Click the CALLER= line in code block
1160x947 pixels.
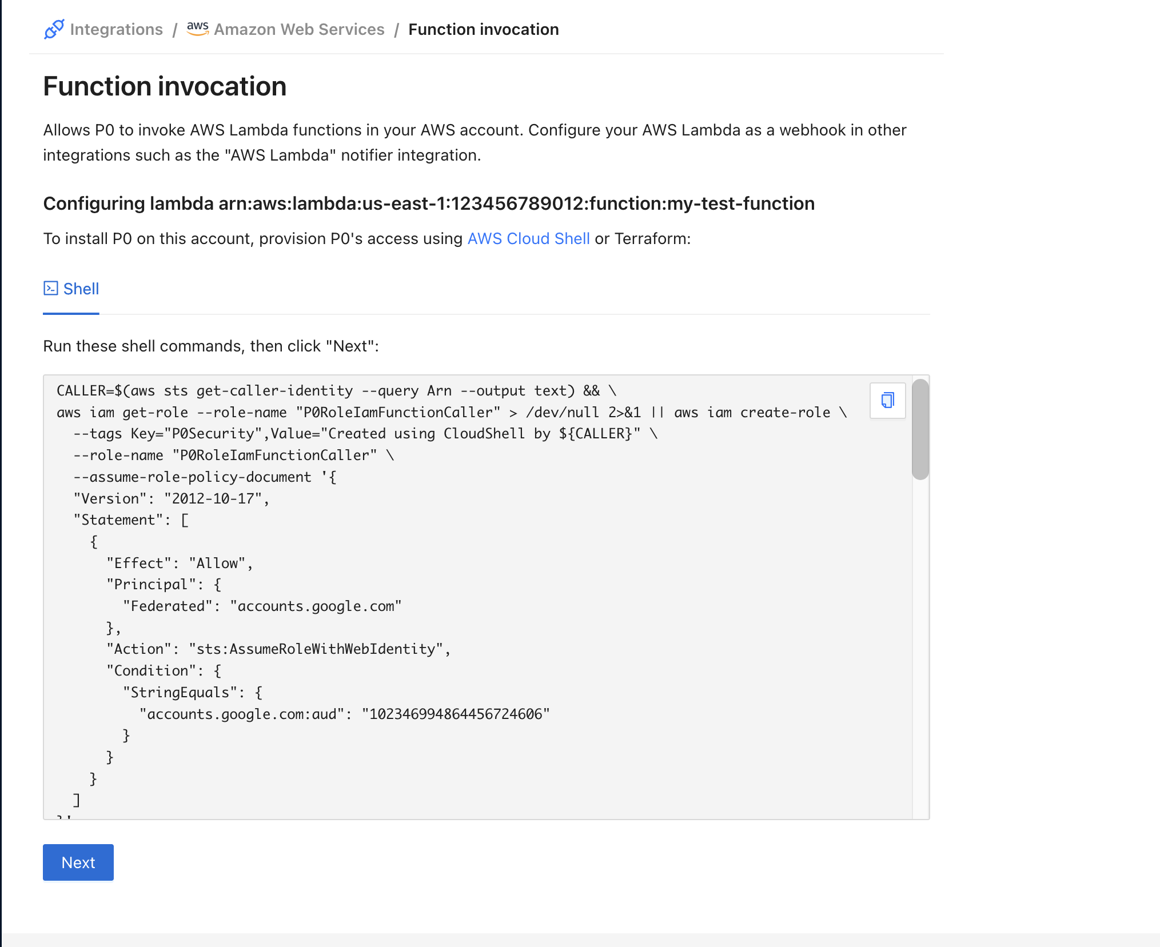[x=336, y=391]
